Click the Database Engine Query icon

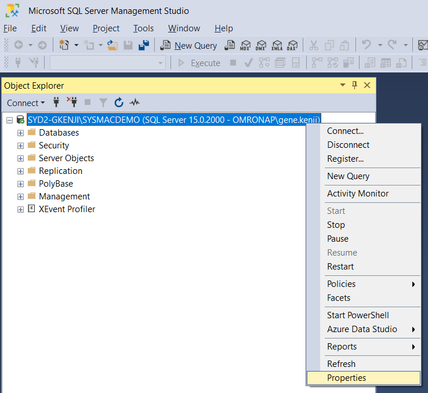(x=230, y=45)
